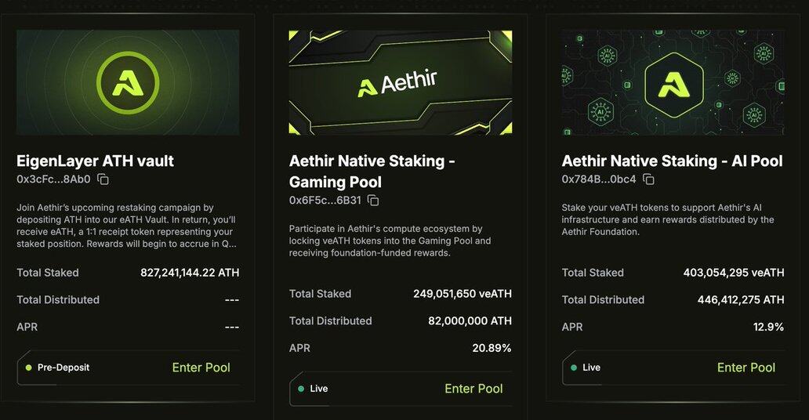Click the EigenLayer vault banner logo
The height and width of the screenshot is (420, 809).
click(127, 81)
